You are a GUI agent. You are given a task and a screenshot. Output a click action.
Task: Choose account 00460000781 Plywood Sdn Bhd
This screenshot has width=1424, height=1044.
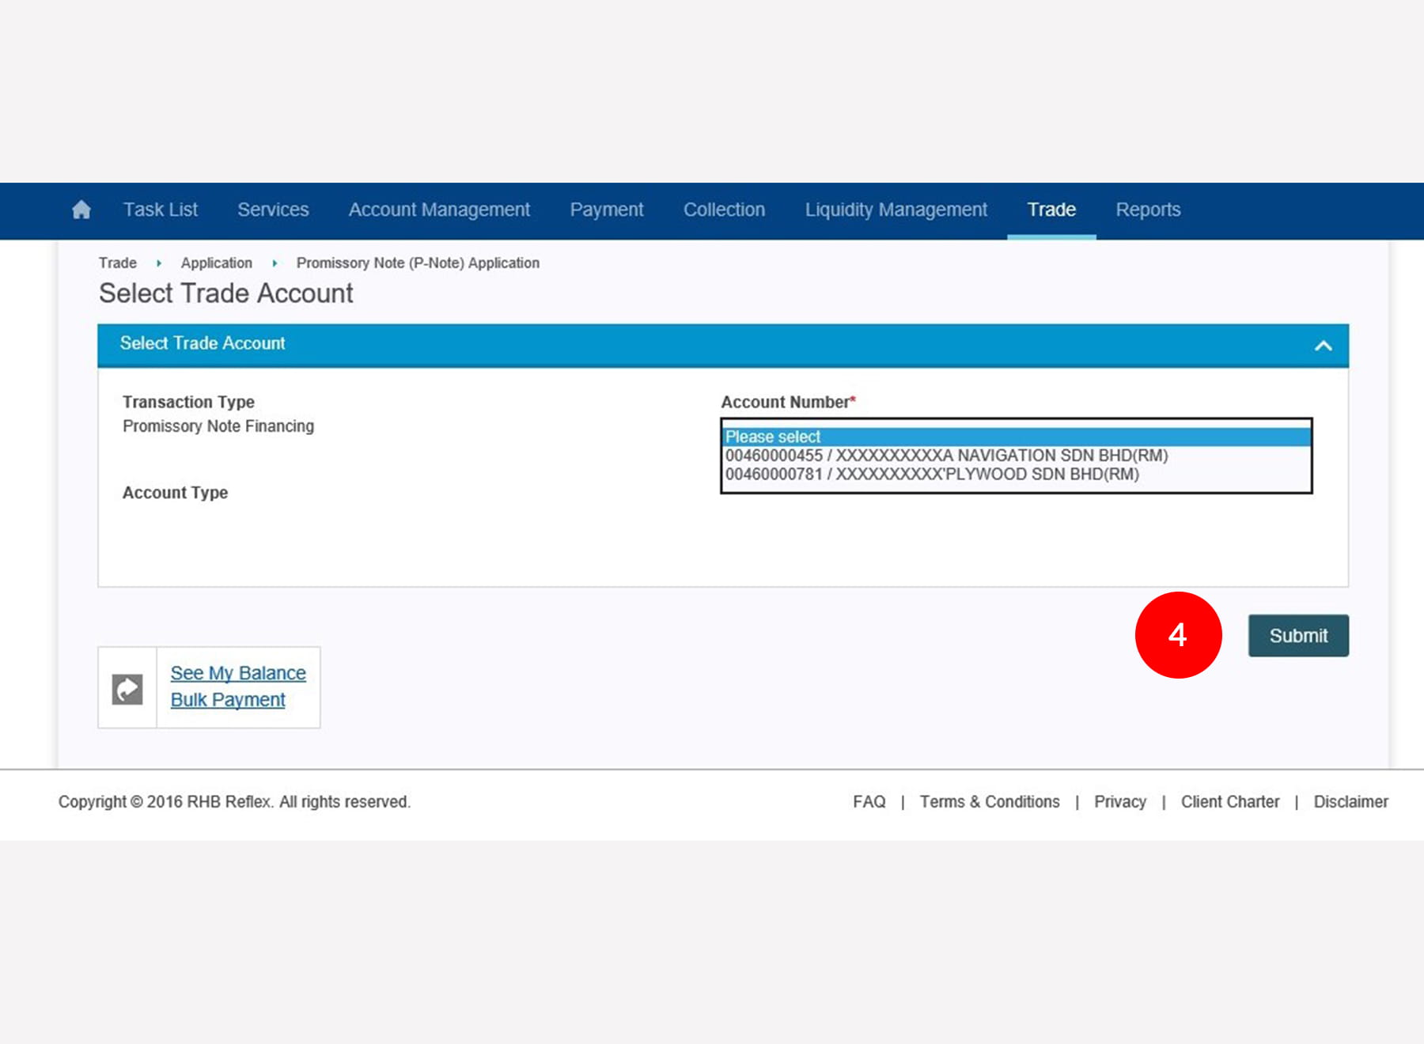(932, 475)
